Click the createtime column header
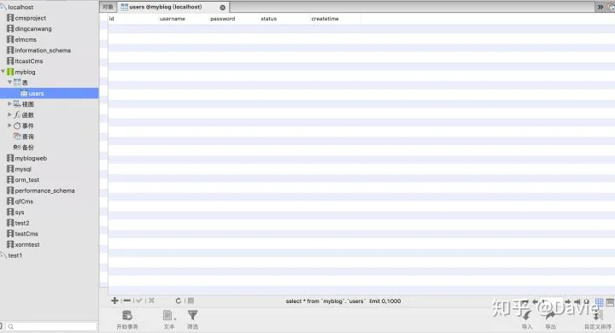 (x=325, y=19)
